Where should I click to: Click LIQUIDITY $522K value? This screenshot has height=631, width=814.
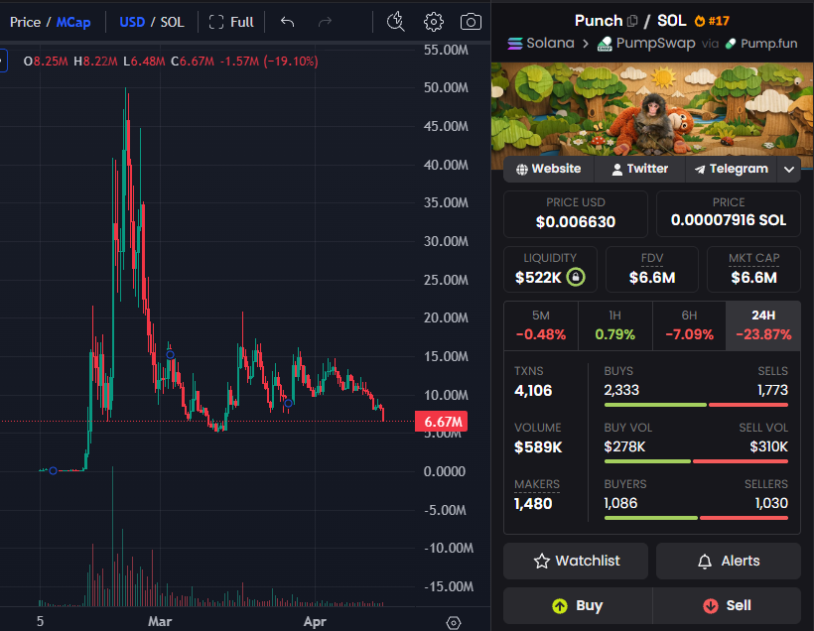click(x=538, y=278)
